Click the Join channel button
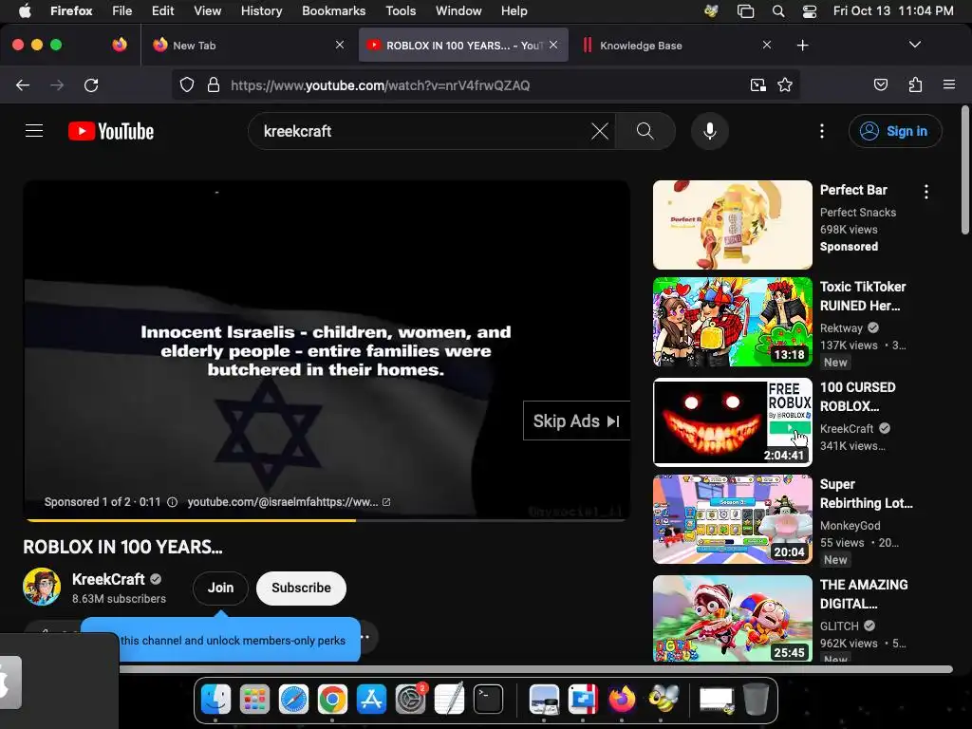This screenshot has width=972, height=729. pyautogui.click(x=220, y=588)
